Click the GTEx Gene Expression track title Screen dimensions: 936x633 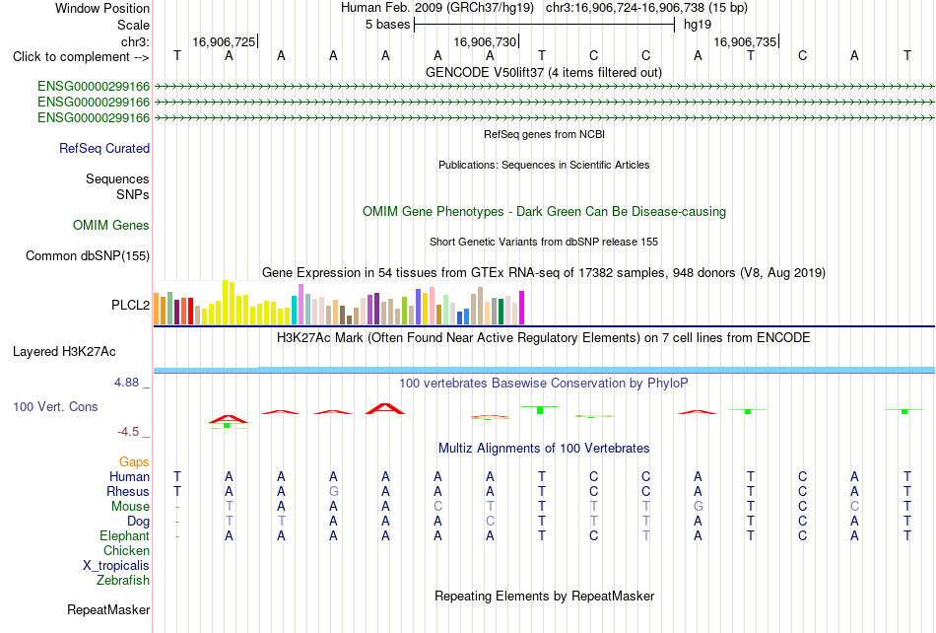544,273
